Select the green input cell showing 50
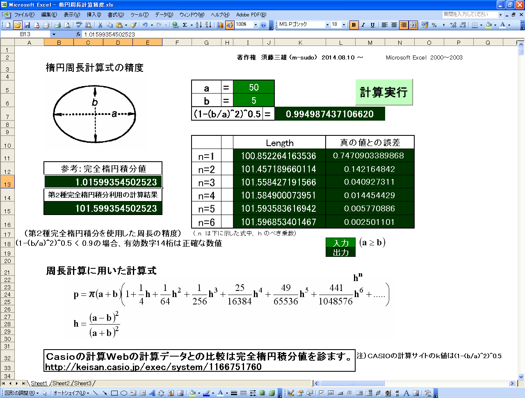This screenshot has width=525, height=398. tap(253, 87)
